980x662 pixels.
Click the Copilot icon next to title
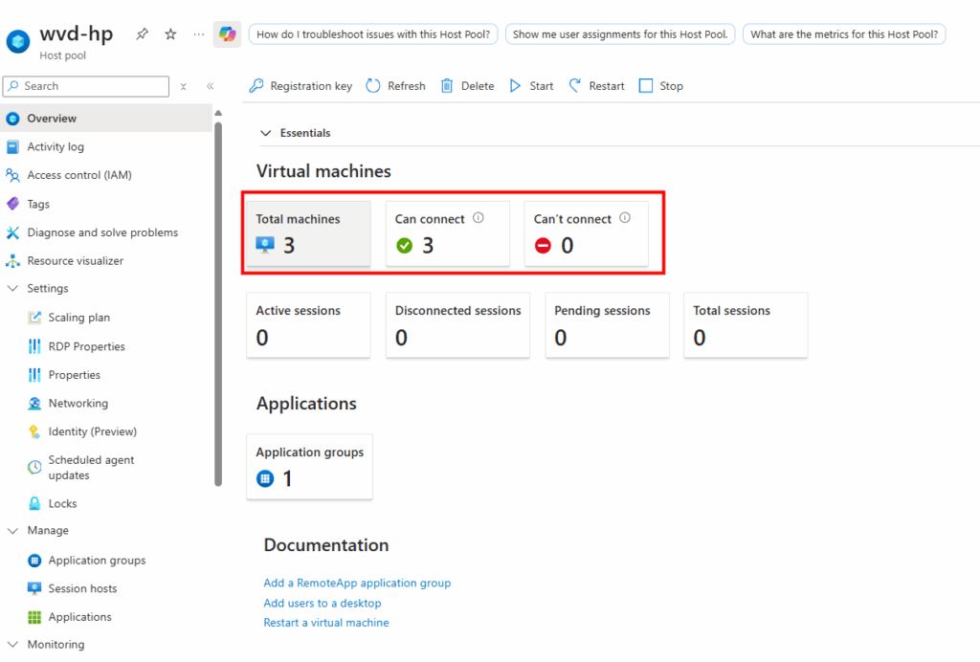pyautogui.click(x=227, y=34)
